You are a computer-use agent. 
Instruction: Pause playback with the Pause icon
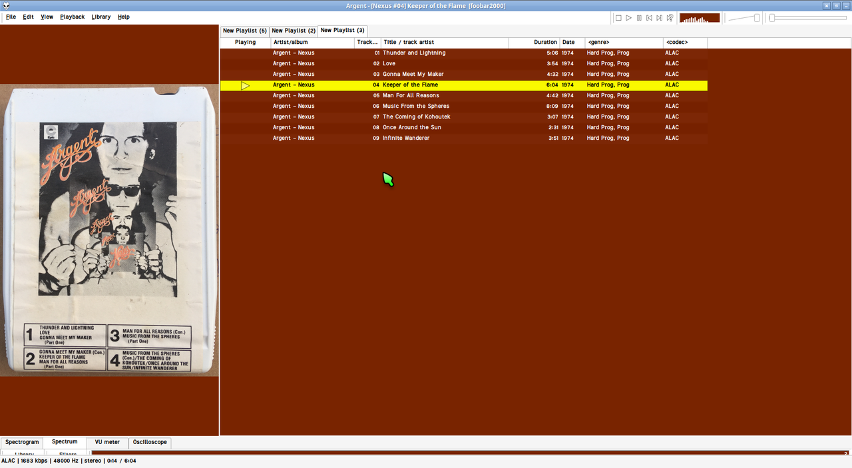coord(639,18)
